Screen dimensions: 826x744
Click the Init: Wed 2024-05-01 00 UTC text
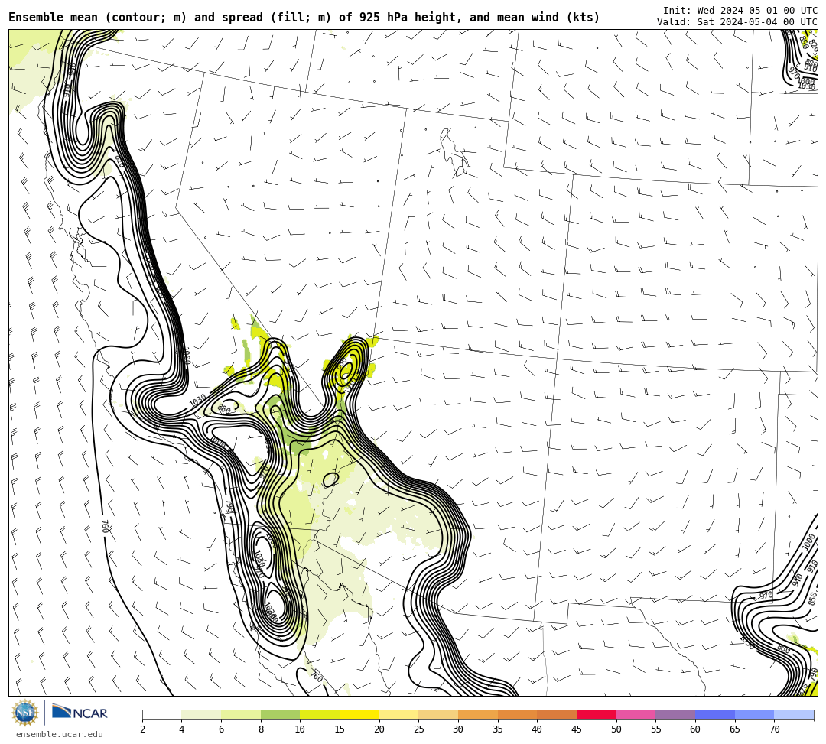[740, 11]
